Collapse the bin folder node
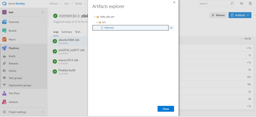This screenshot has width=256, height=117. point(97,22)
